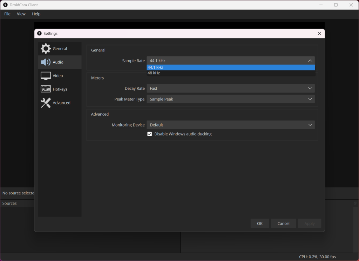The image size is (359, 261).
Task: Click the Peak Meter Type label
Action: click(x=129, y=99)
